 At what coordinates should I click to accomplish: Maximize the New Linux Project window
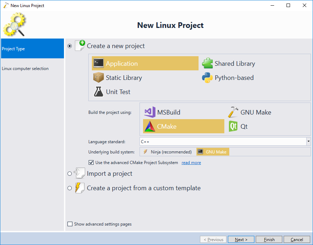pos(288,5)
